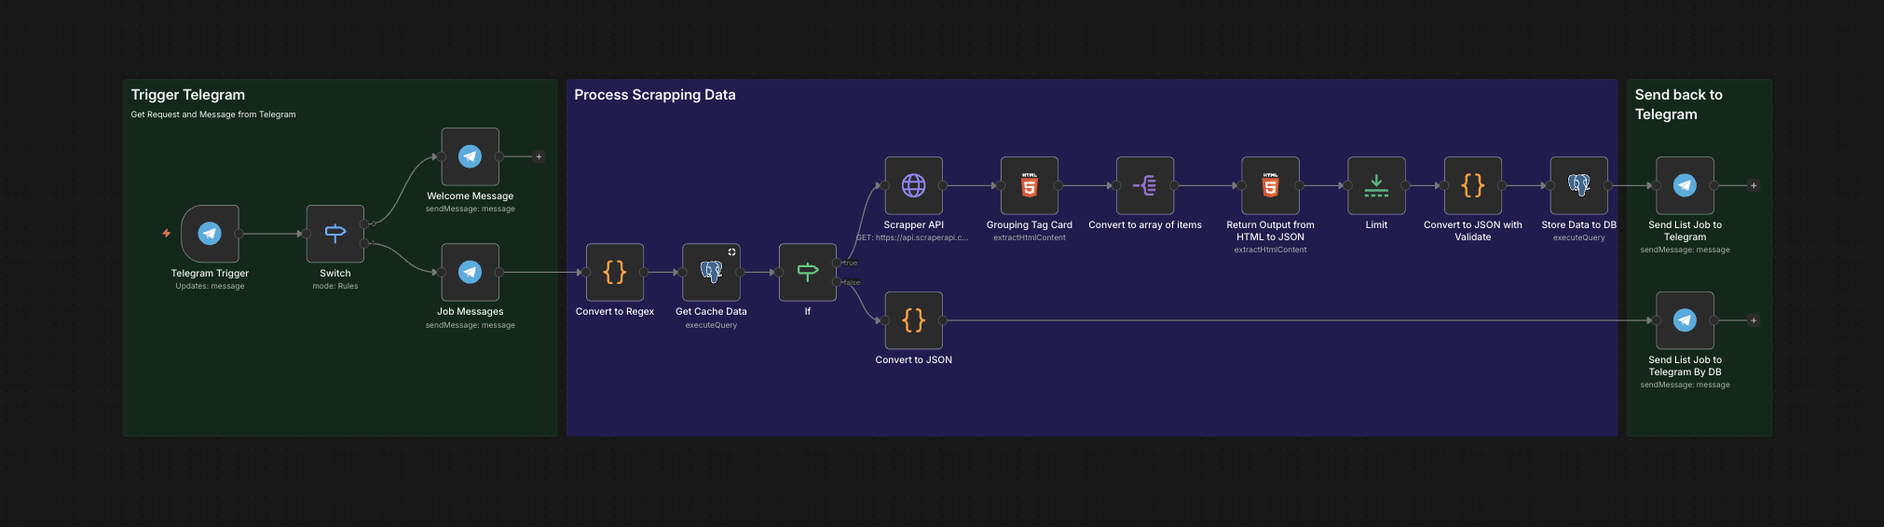Open the Send List Job to Telegram node
The image size is (1884, 527).
(x=1685, y=185)
